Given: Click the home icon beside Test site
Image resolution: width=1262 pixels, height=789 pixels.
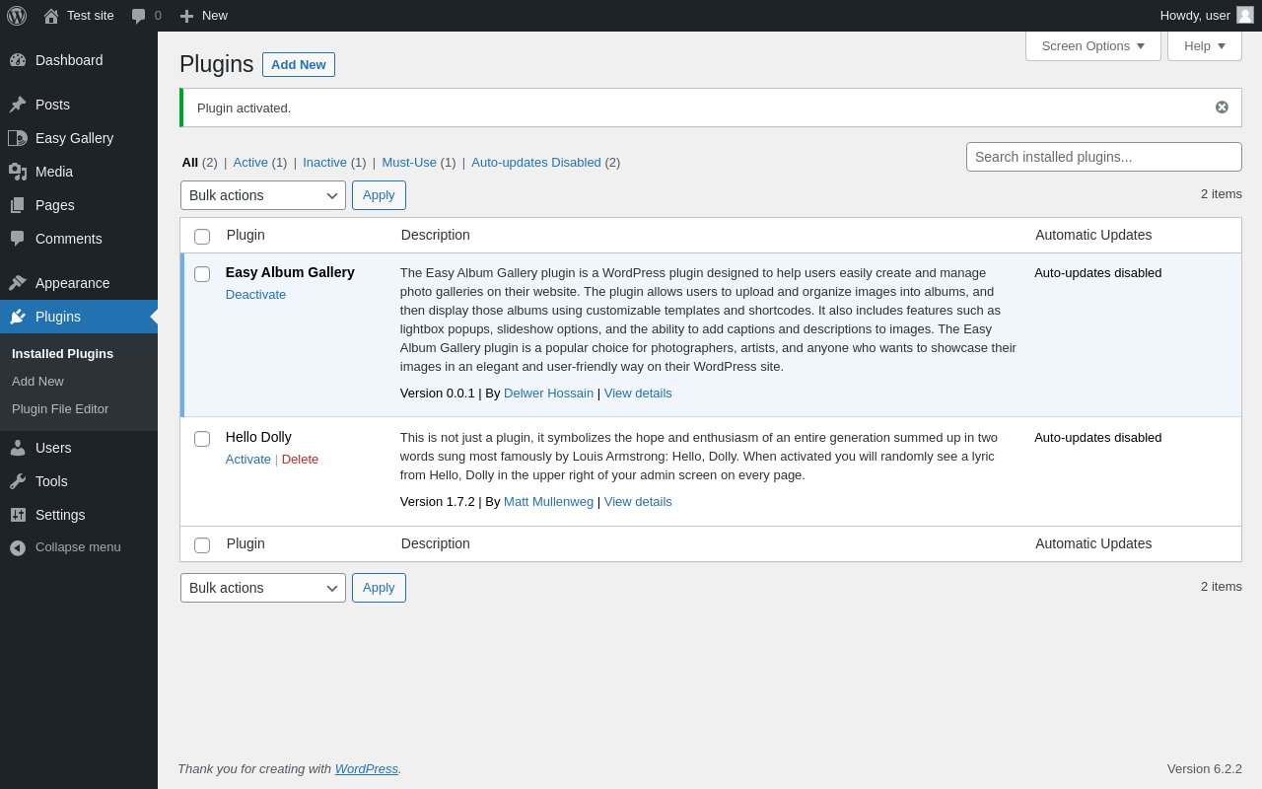Looking at the screenshot, I should pos(51,16).
